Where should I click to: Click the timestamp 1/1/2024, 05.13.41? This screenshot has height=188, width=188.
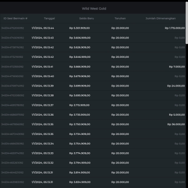[42, 67]
